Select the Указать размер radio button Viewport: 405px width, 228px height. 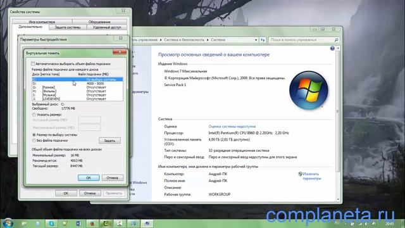(x=34, y=115)
